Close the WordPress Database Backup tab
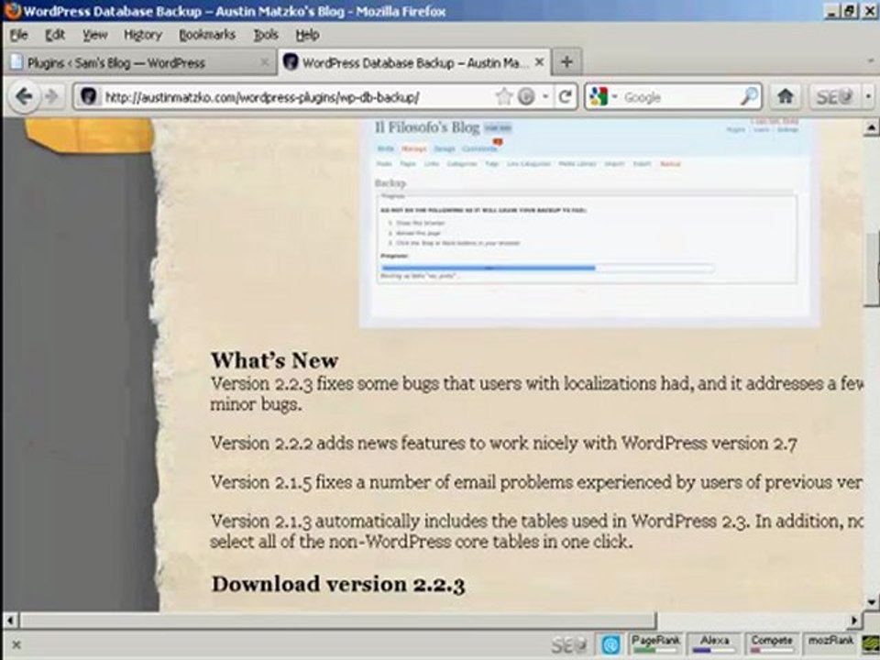 click(x=539, y=62)
